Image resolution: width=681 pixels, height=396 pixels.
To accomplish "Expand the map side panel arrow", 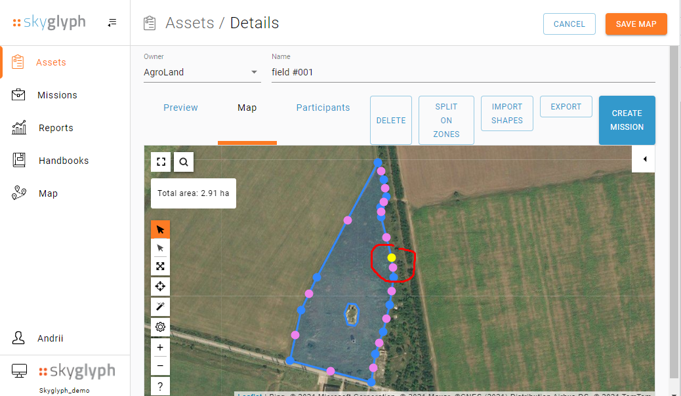I will click(643, 159).
